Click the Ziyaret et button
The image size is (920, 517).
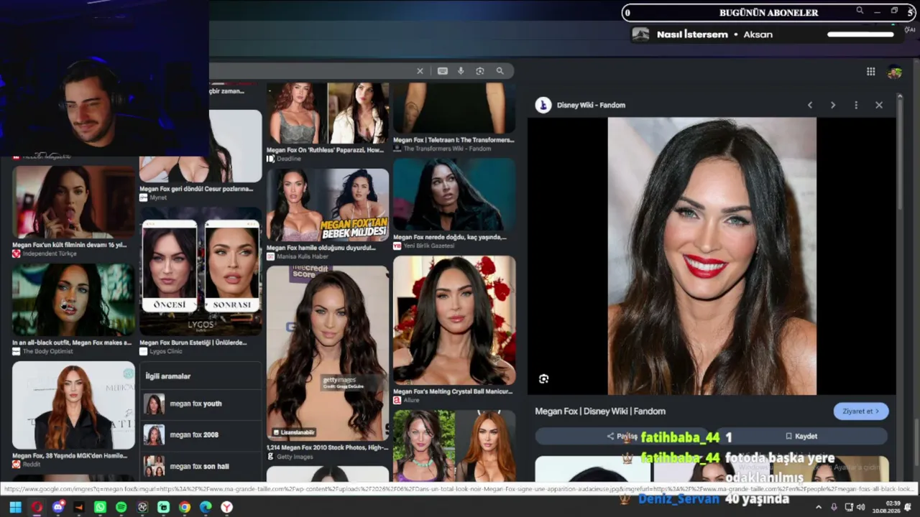click(x=861, y=411)
